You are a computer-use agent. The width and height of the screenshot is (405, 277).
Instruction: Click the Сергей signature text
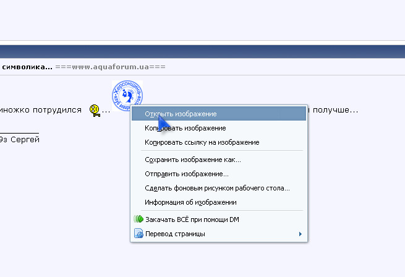pos(26,140)
